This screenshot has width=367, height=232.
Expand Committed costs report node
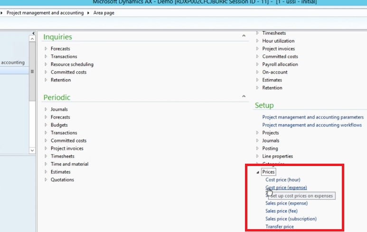pyautogui.click(x=257, y=56)
